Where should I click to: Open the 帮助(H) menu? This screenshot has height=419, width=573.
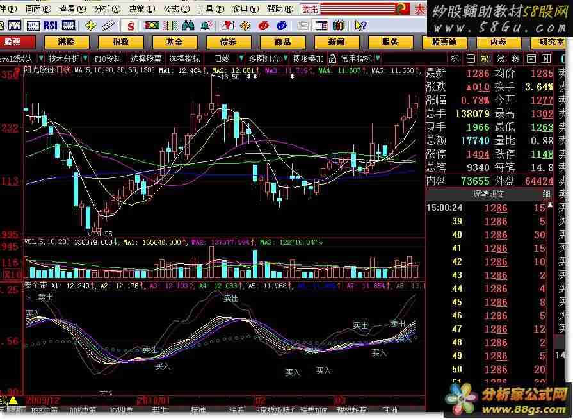[280, 9]
